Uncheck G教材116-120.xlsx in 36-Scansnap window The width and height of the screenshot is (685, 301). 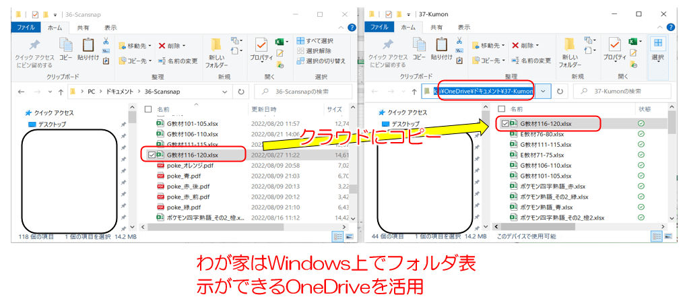(152, 155)
